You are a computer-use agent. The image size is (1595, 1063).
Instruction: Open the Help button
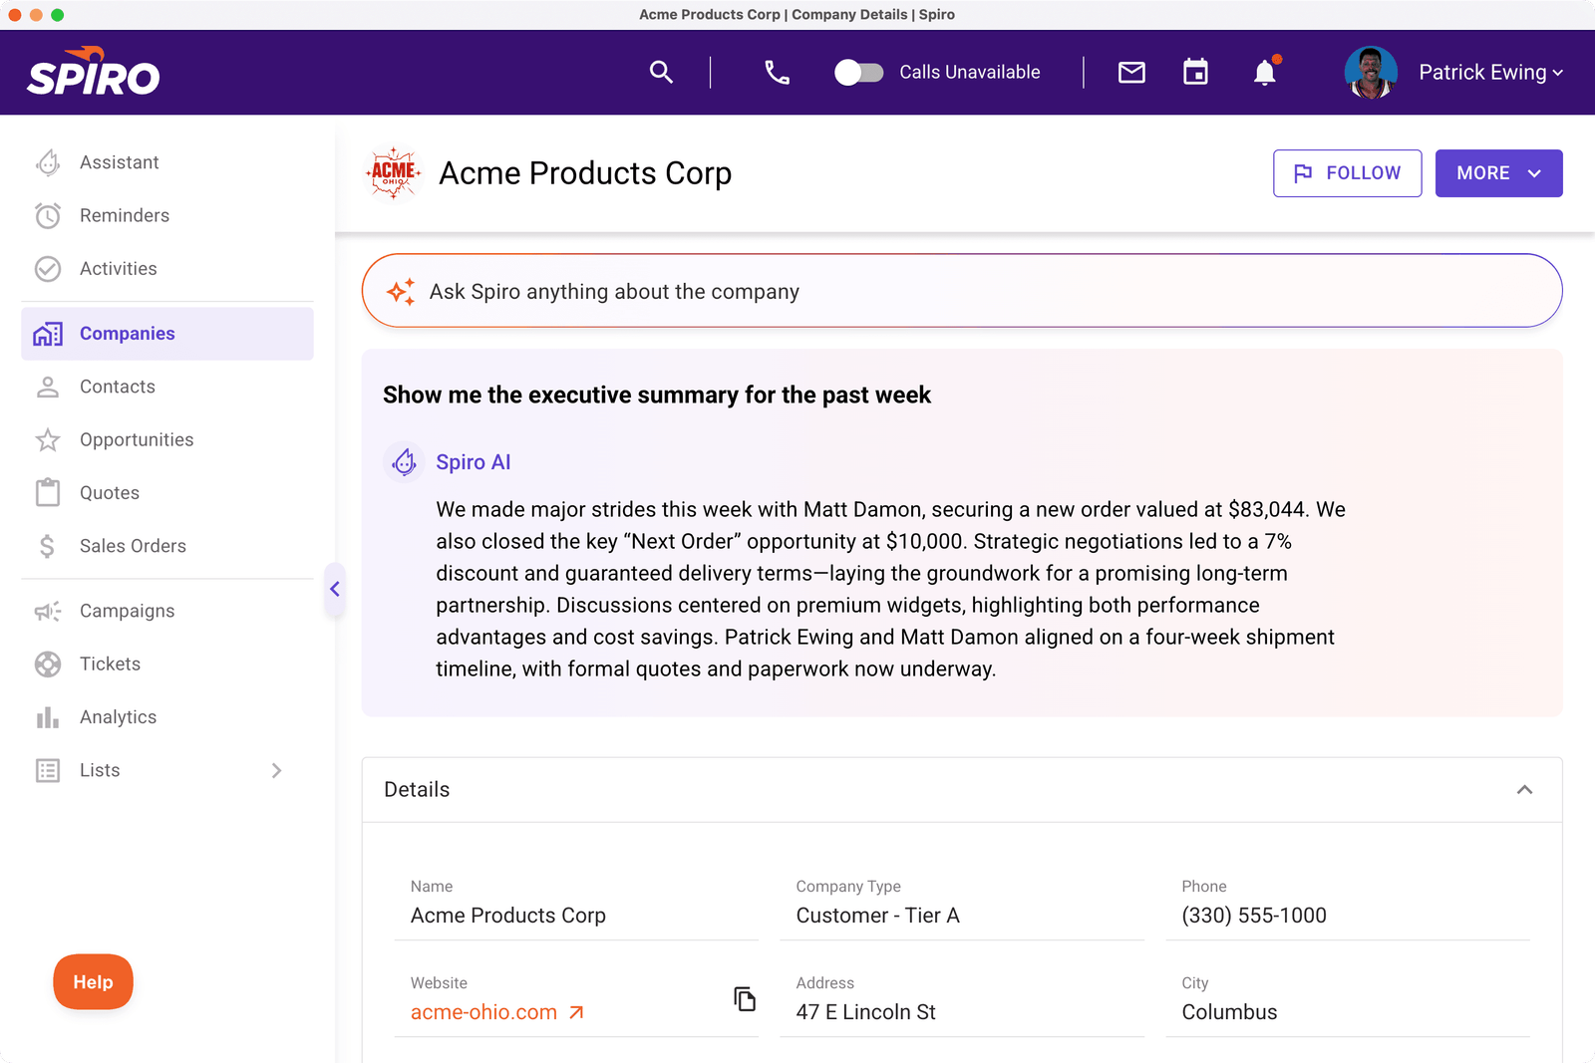coord(93,982)
